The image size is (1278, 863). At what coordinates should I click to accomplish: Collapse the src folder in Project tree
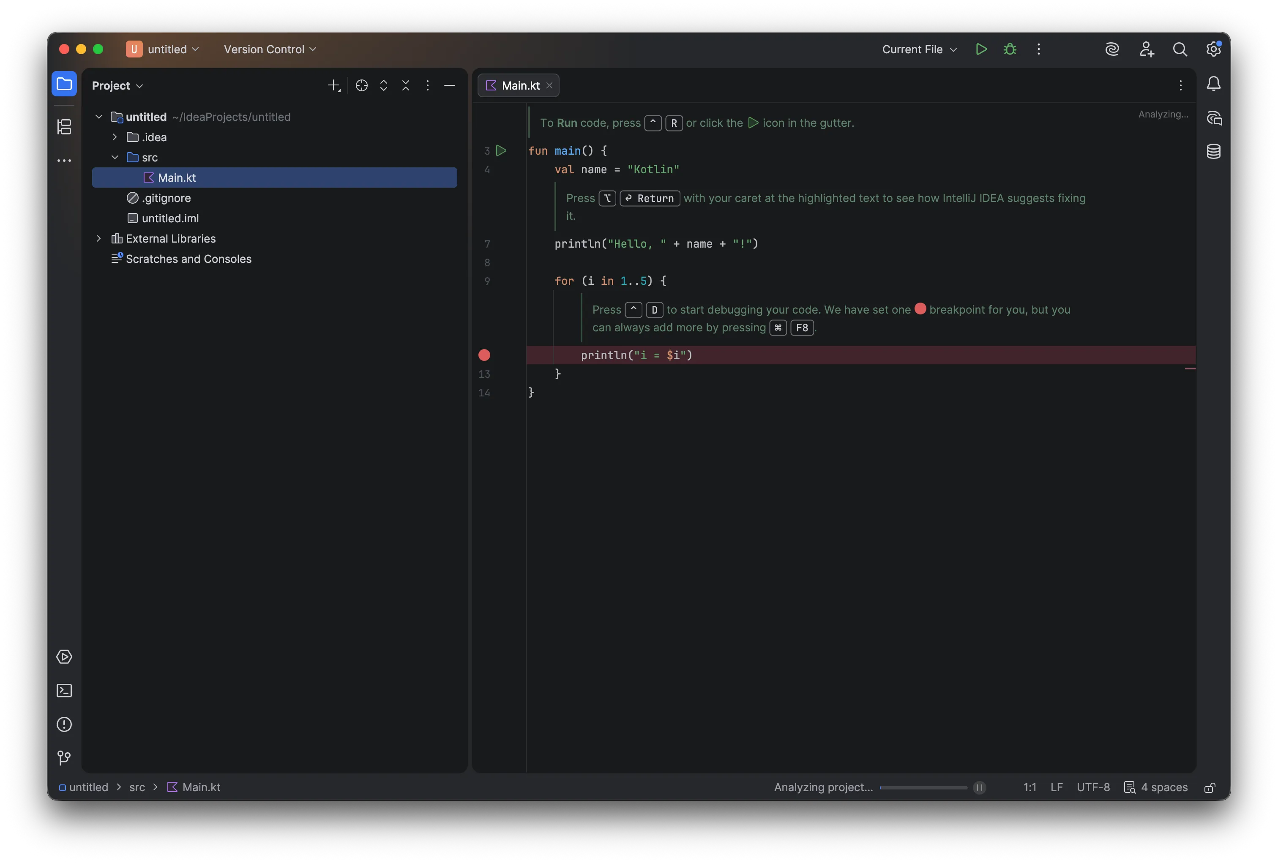[115, 157]
